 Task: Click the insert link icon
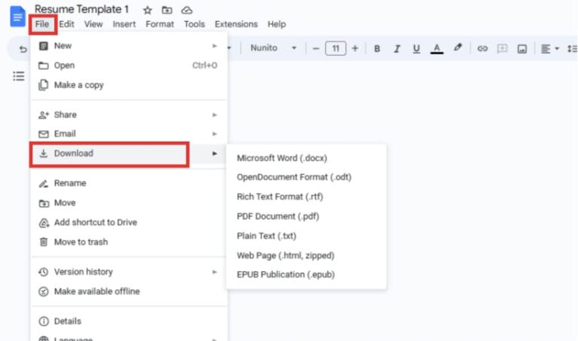(482, 49)
